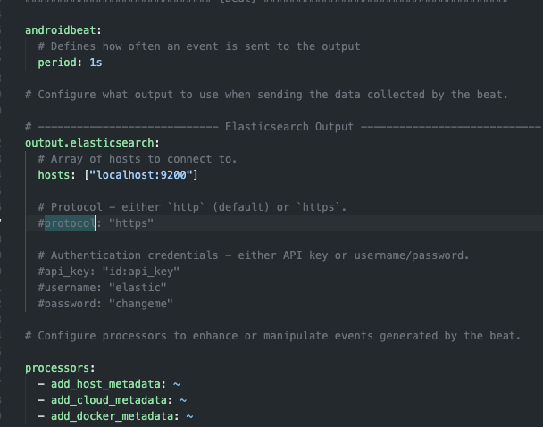Click the "changeme" password value
Image resolution: width=543 pixels, height=427 pixels.
point(140,304)
